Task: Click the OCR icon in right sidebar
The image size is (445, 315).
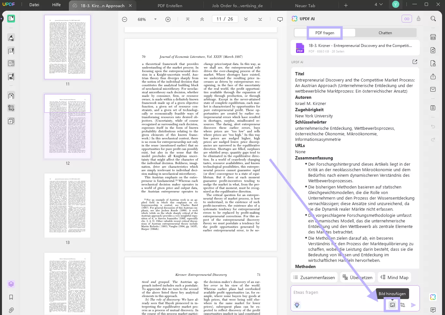Action: point(433,37)
